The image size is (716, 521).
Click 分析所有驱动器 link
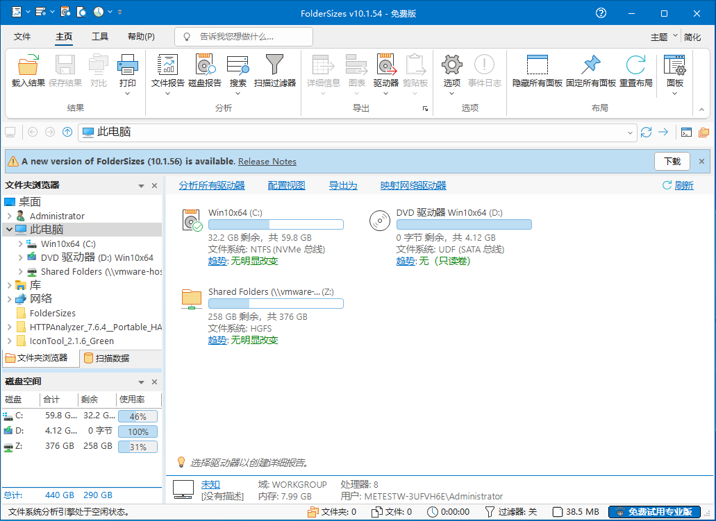point(212,185)
